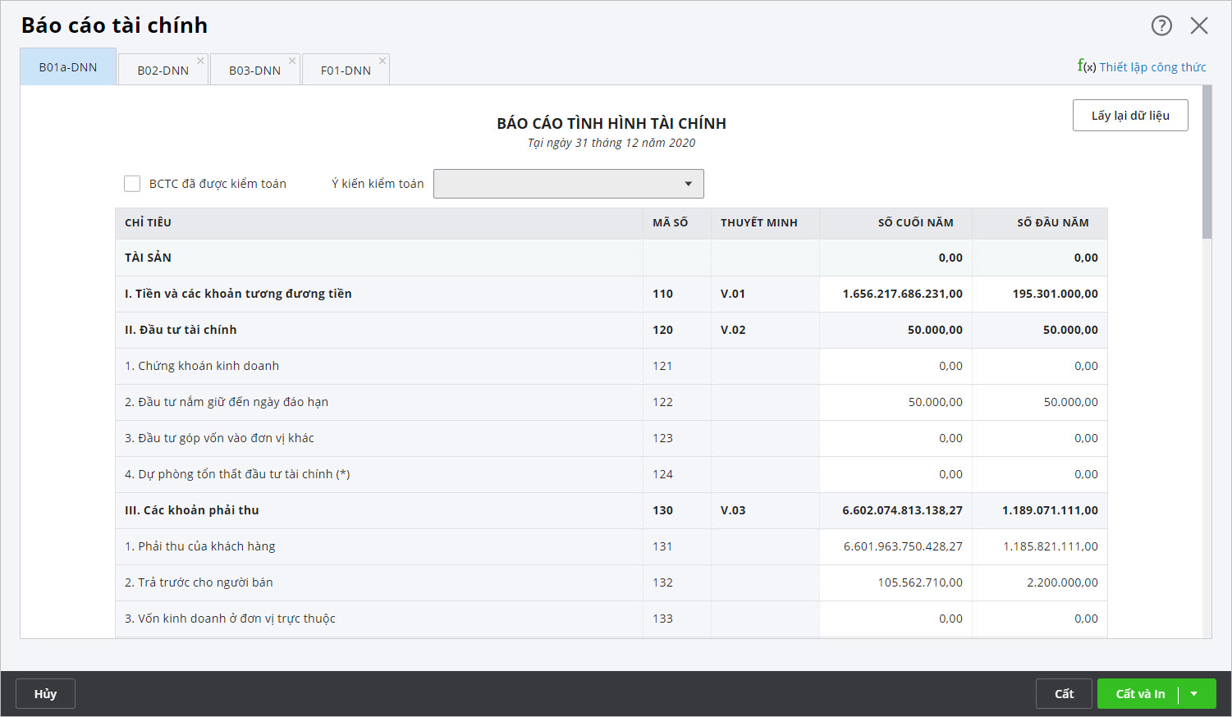The image size is (1232, 717).
Task: Select the B01a-DNN tab
Action: click(x=68, y=67)
